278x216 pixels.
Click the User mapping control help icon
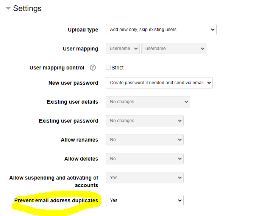(93, 68)
